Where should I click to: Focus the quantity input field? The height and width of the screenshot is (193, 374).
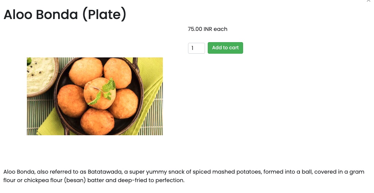pos(196,48)
